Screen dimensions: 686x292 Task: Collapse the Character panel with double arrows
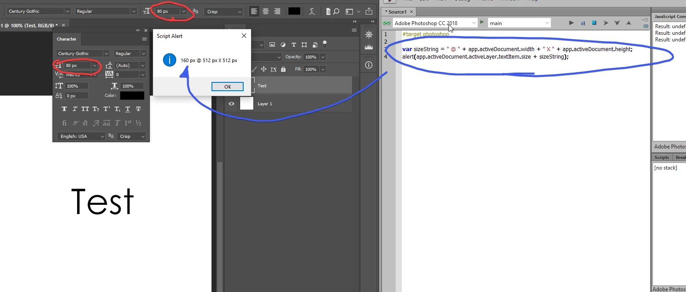(x=138, y=30)
